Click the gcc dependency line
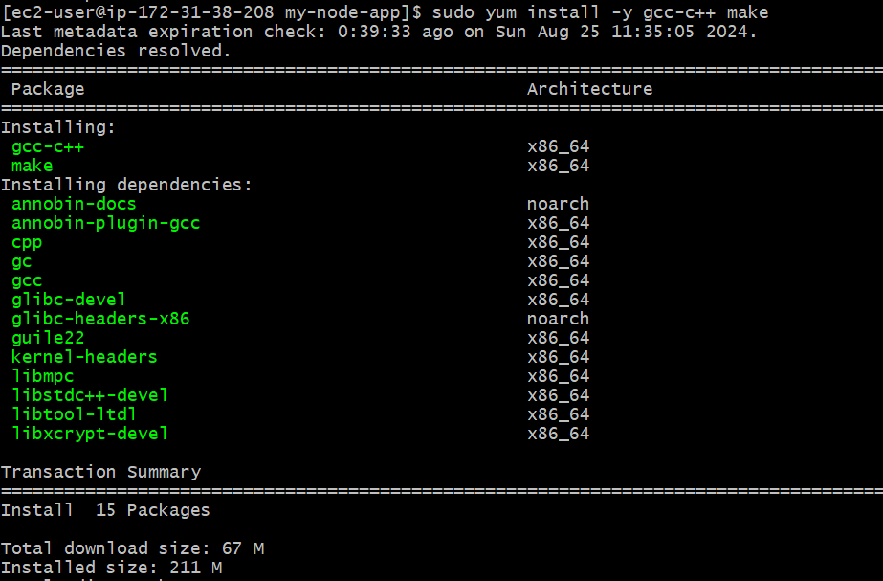 [27, 279]
